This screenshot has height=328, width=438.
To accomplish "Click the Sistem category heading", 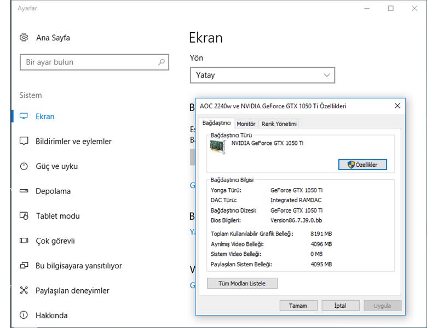I will 31,95.
